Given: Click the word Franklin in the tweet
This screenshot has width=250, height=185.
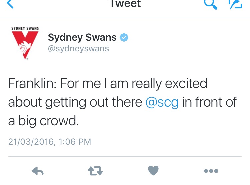Looking at the screenshot, I should [x=31, y=83].
